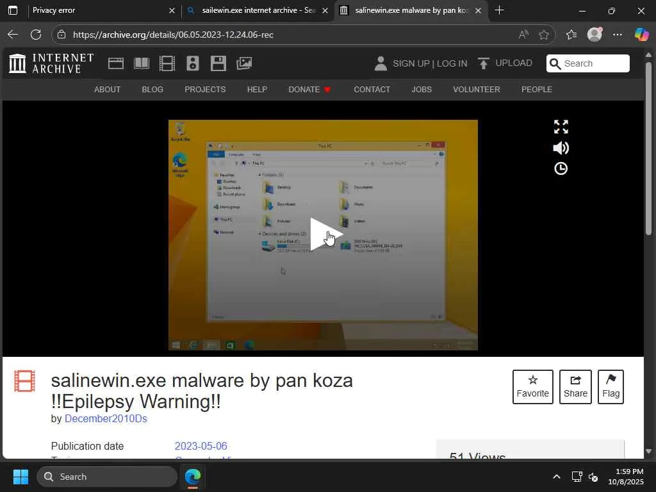Screen dimensions: 656x492
Task: Open the taskbar clock and date
Action: (x=626, y=477)
